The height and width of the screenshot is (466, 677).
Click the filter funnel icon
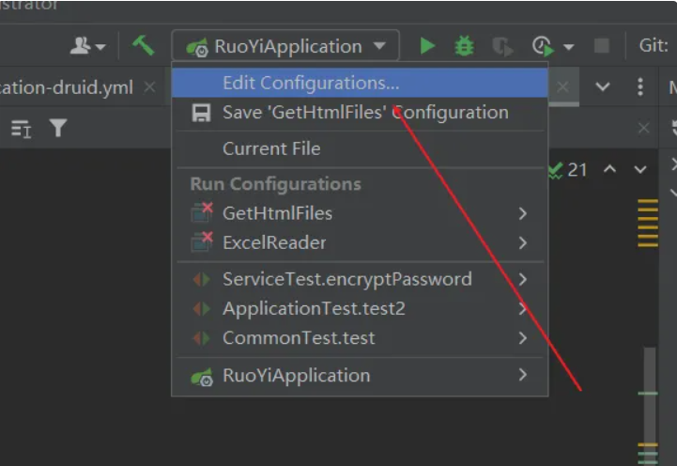[x=58, y=128]
